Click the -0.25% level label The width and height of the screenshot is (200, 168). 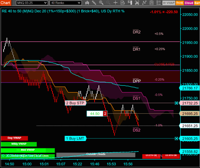click(159, 80)
